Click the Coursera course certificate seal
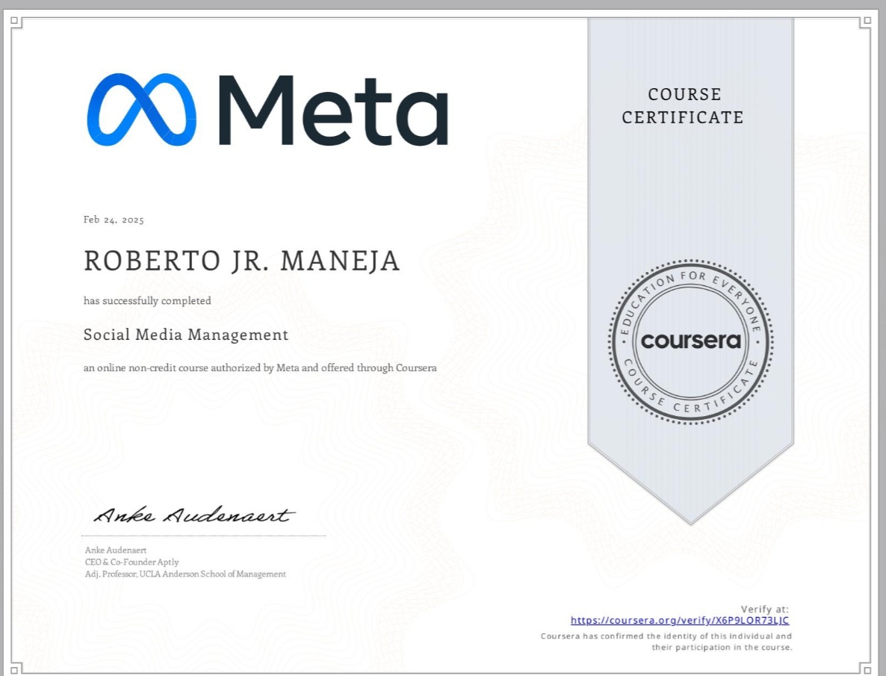This screenshot has width=886, height=676. pos(690,341)
